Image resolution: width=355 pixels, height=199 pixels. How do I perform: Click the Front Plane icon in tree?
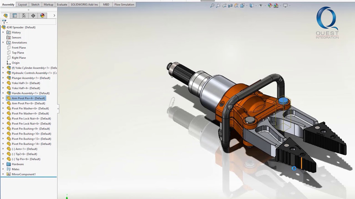pos(9,48)
